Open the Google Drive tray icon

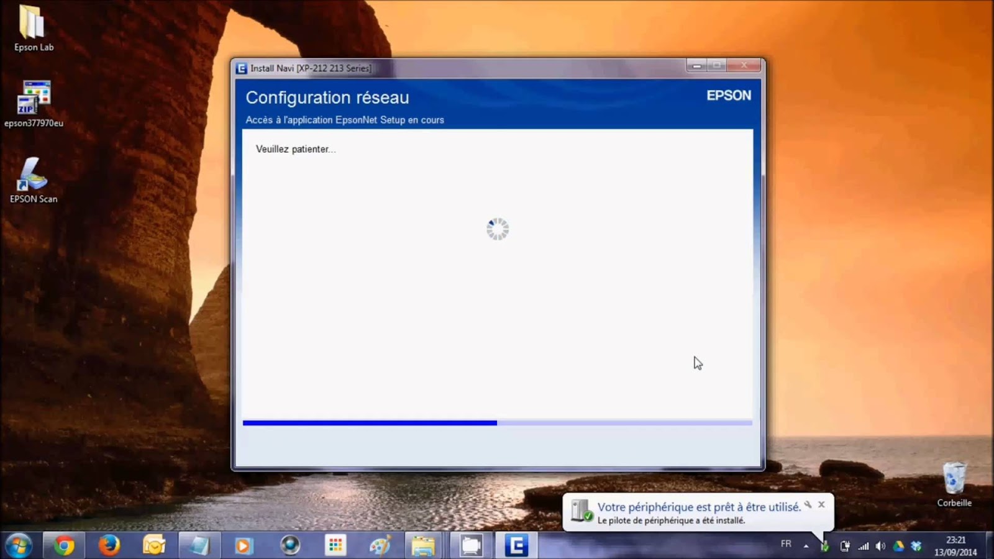pos(898,547)
